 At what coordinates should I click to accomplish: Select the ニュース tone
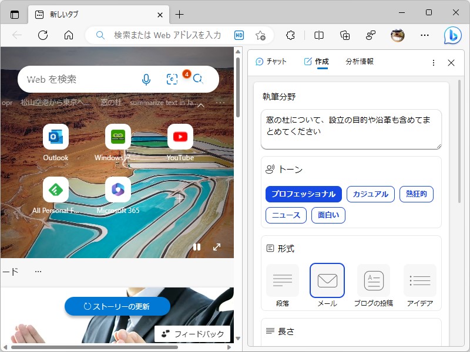tap(286, 215)
